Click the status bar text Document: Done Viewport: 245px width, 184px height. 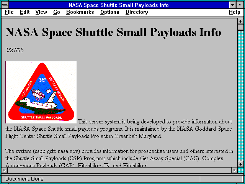[x=24, y=179]
